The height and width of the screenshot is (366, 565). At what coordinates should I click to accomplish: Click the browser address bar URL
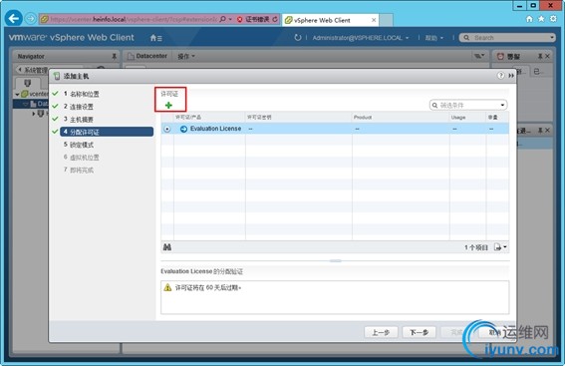pos(134,19)
